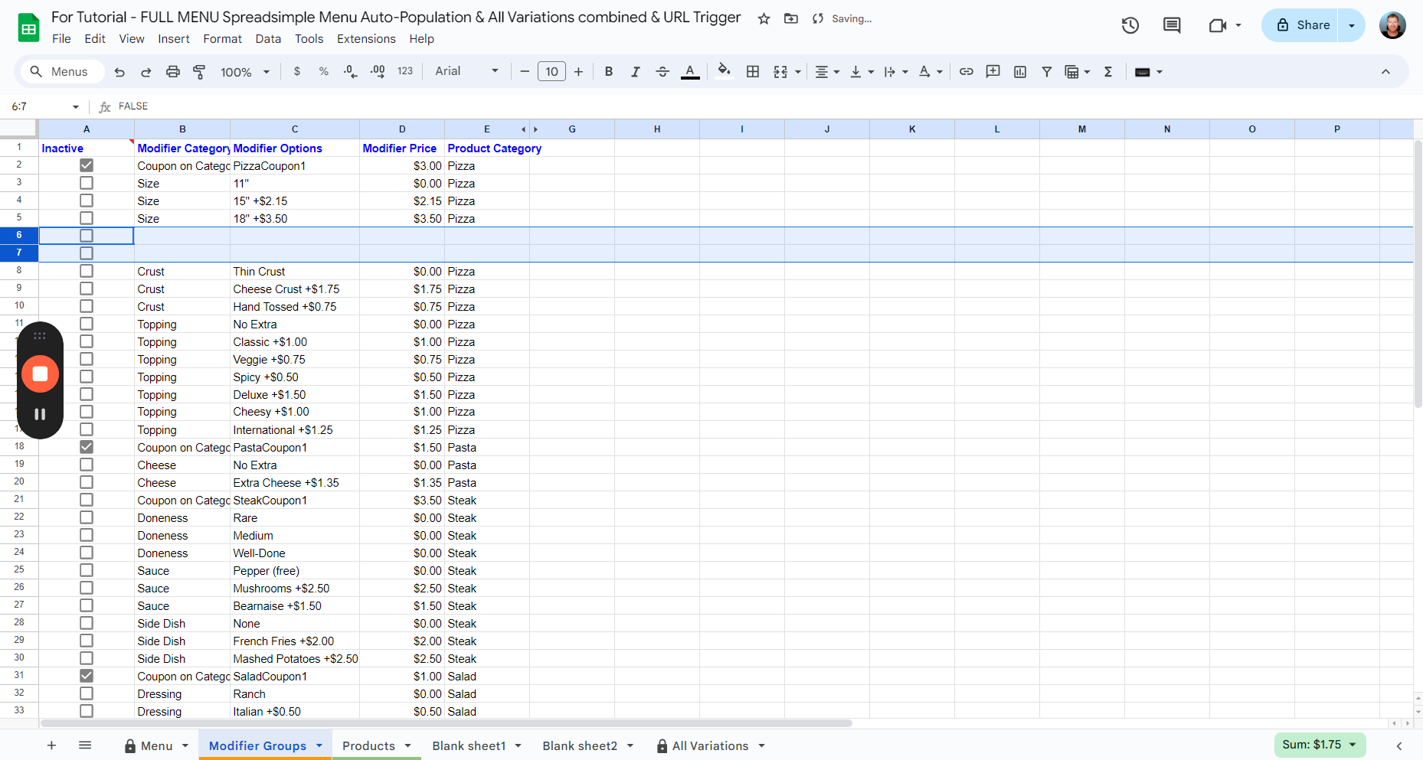
Task: Click the Share button
Action: pos(1301,25)
